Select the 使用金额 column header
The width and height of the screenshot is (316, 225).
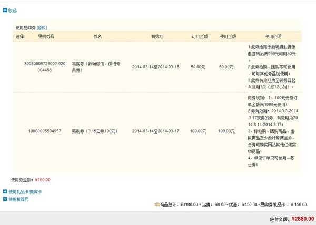pyautogui.click(x=228, y=36)
